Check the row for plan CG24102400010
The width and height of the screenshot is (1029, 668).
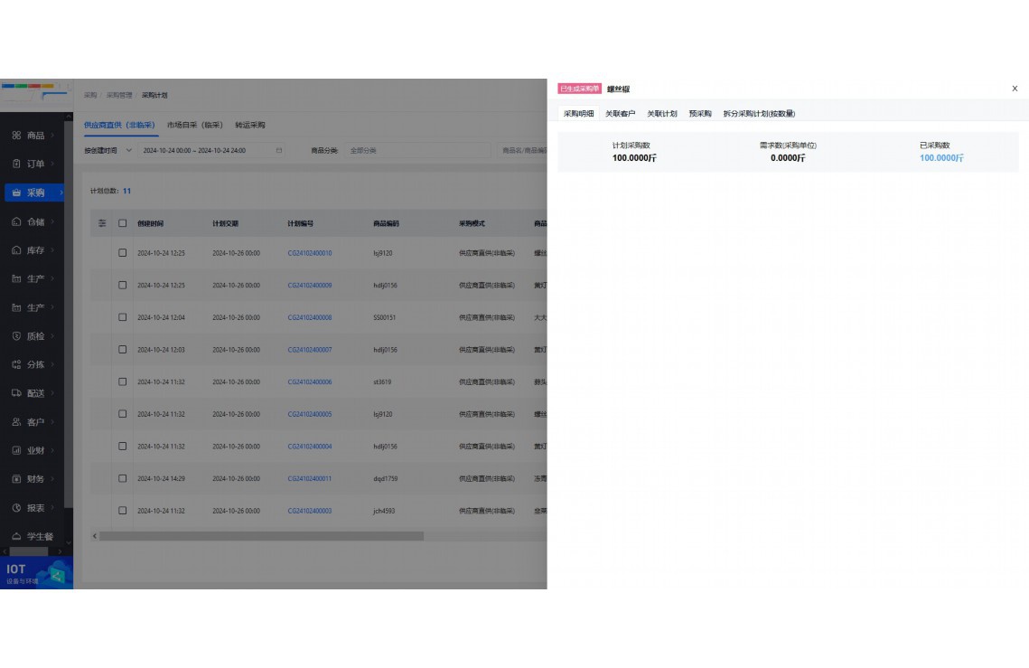123,253
